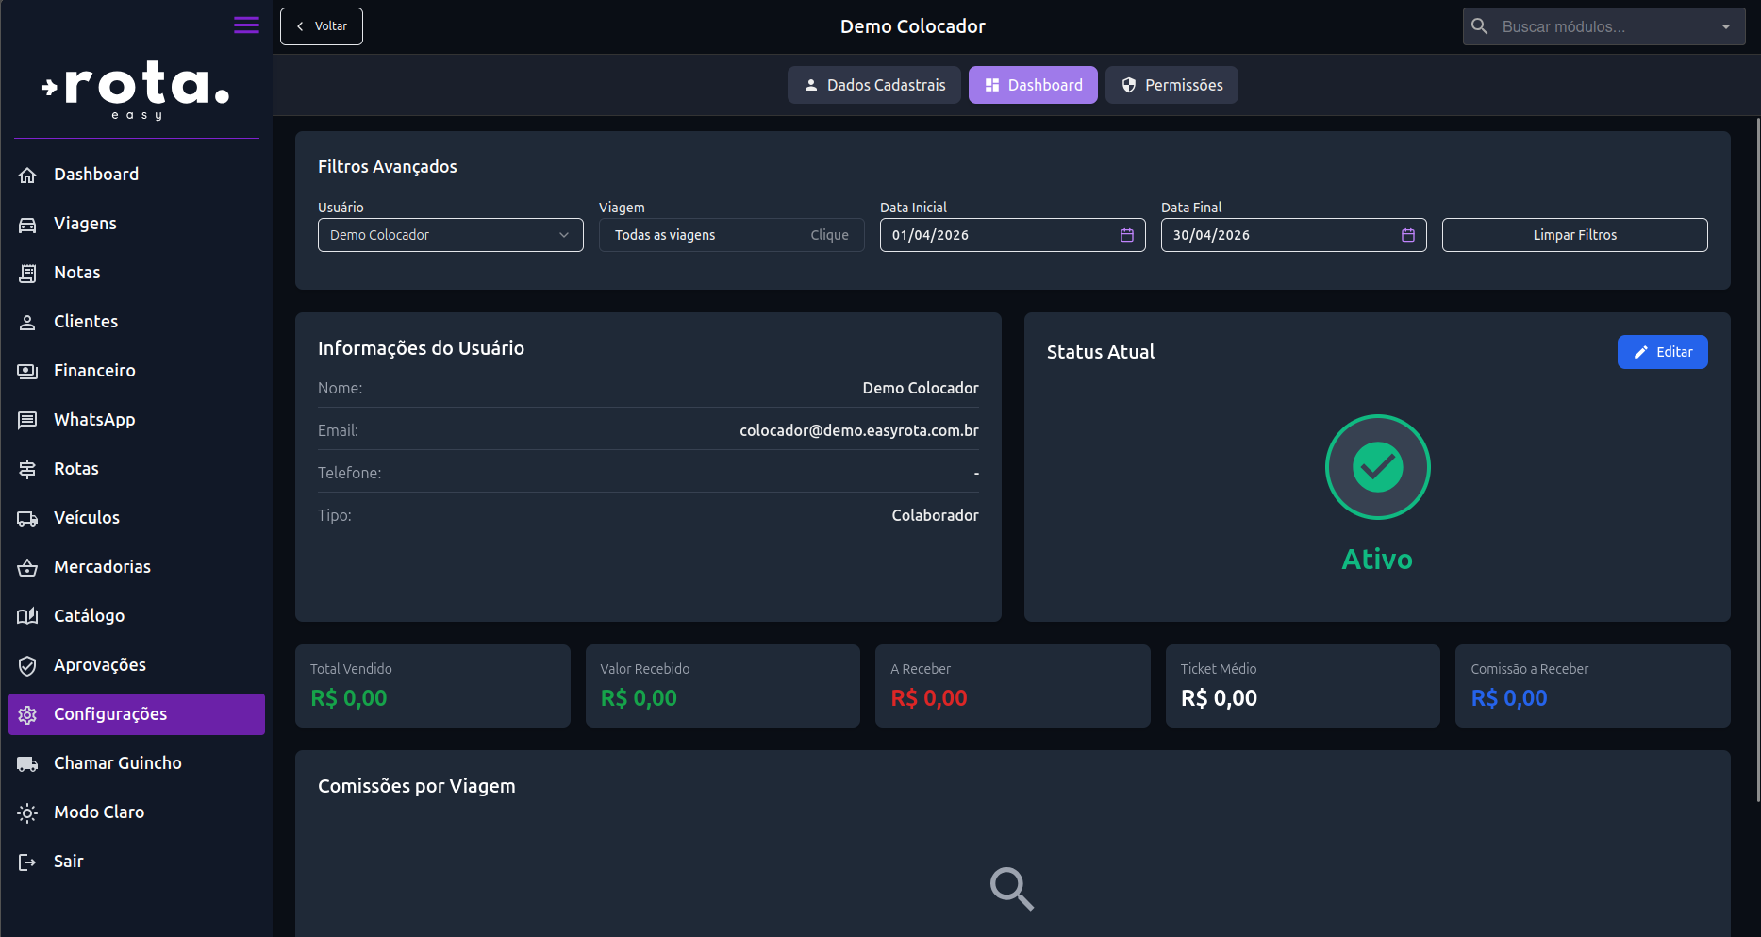
Task: Open the Permissões tab
Action: coord(1171,85)
